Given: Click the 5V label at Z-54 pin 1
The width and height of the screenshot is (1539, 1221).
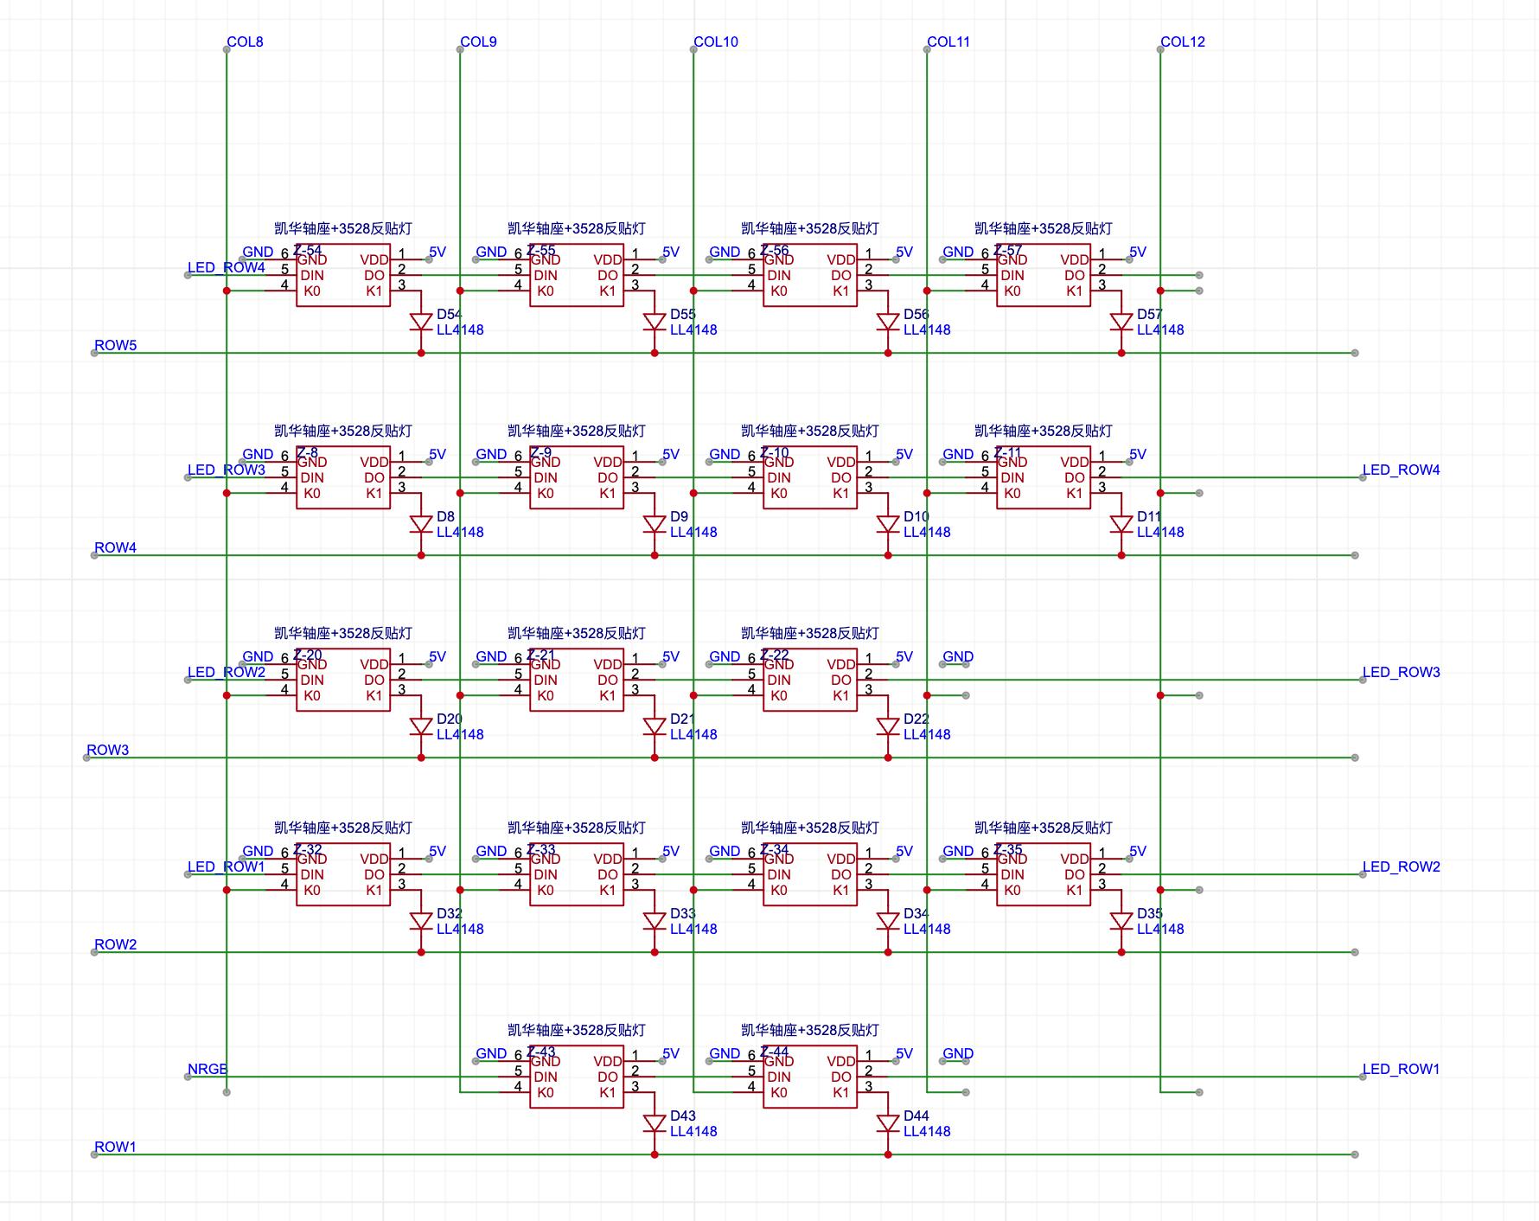Looking at the screenshot, I should coord(437,252).
